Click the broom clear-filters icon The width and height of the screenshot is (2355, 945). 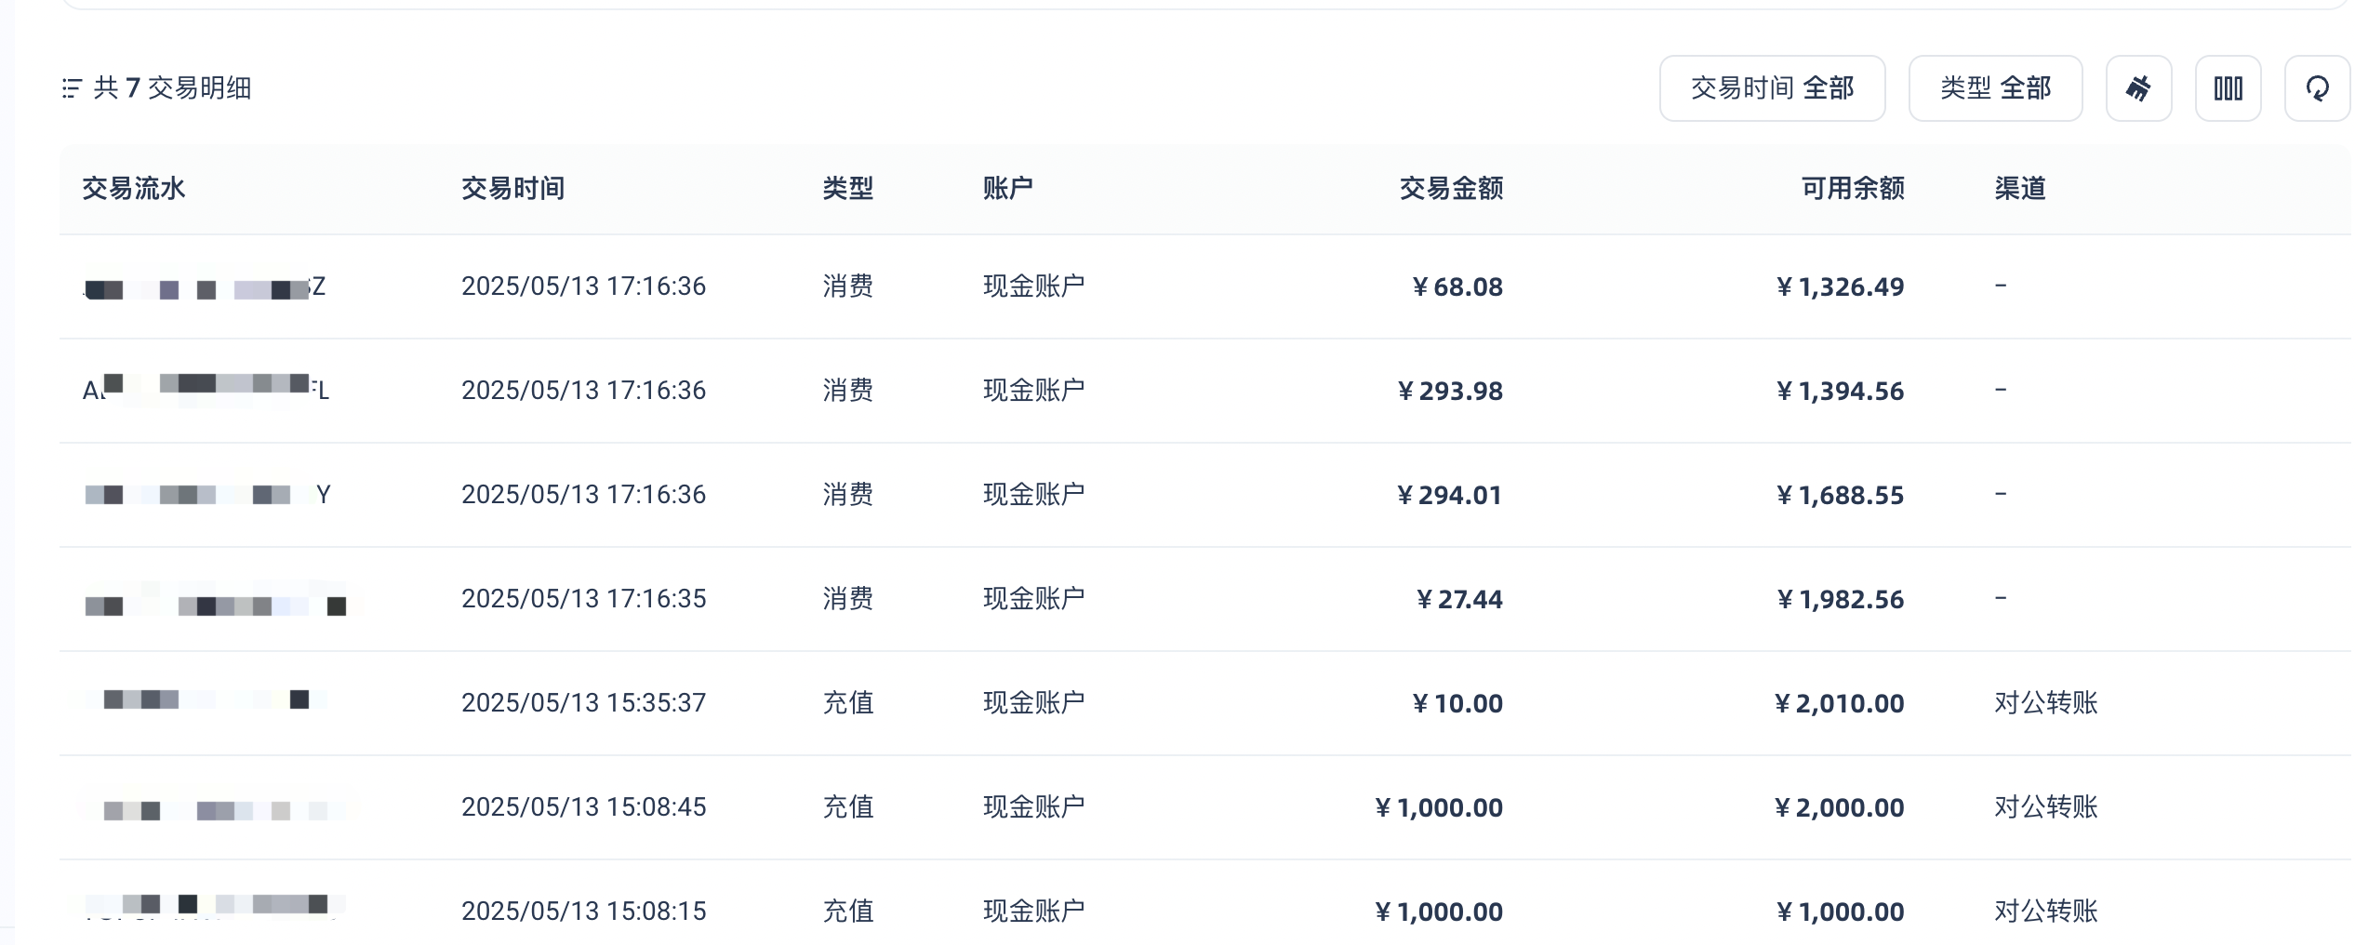click(2138, 88)
